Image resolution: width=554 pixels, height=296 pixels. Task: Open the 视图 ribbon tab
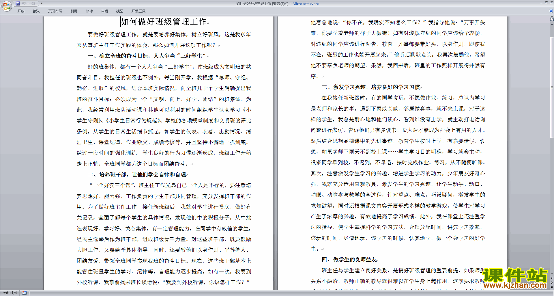(120, 11)
